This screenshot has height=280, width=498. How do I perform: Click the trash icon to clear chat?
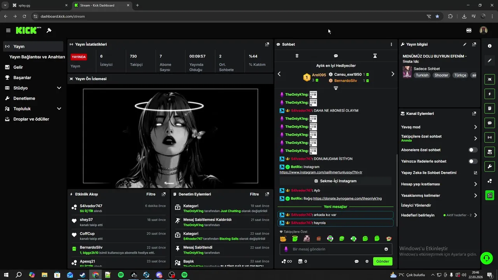point(297,56)
